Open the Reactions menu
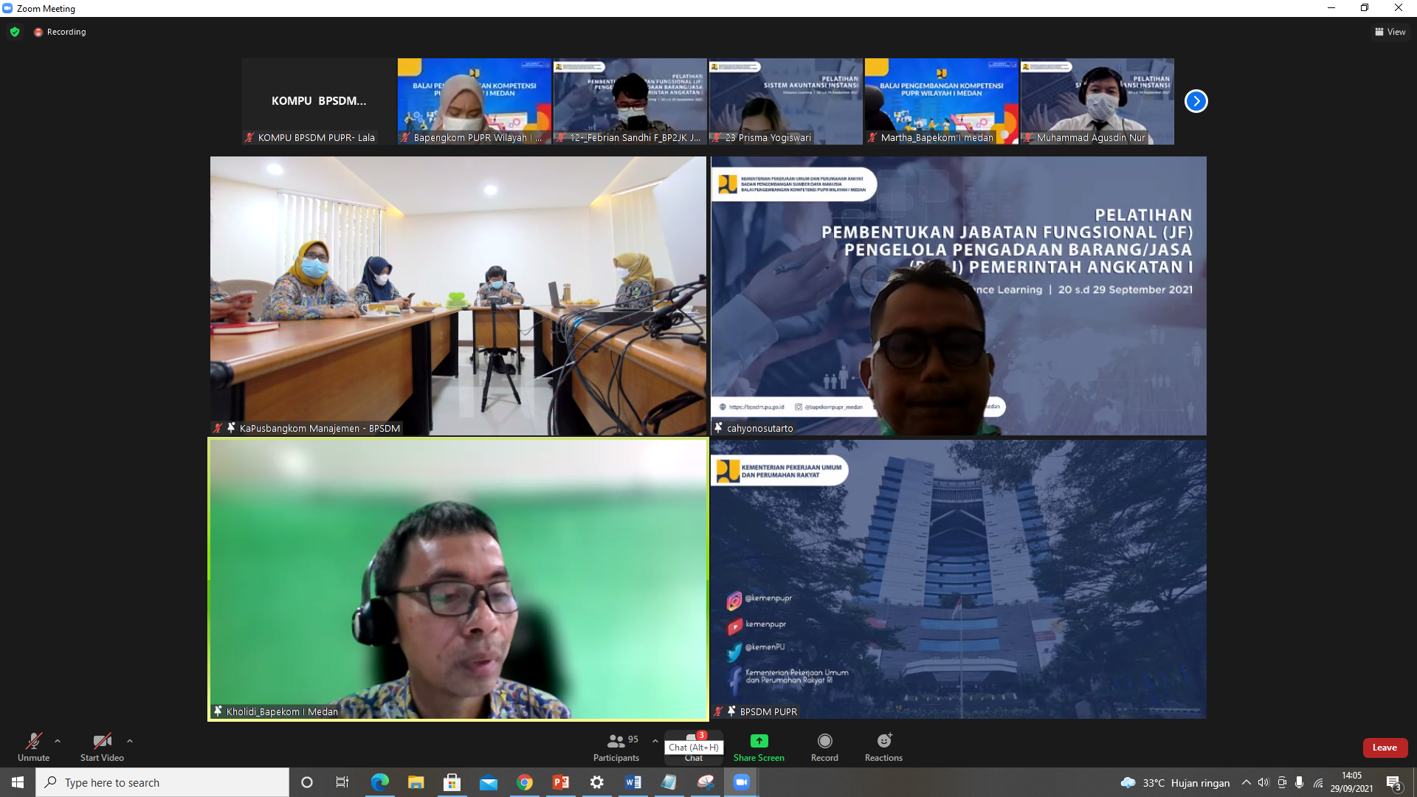This screenshot has height=797, width=1417. point(883,747)
